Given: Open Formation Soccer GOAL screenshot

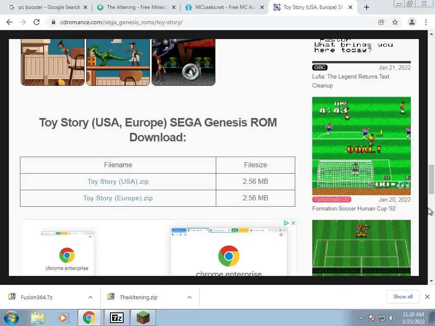Looking at the screenshot, I should pos(361,146).
